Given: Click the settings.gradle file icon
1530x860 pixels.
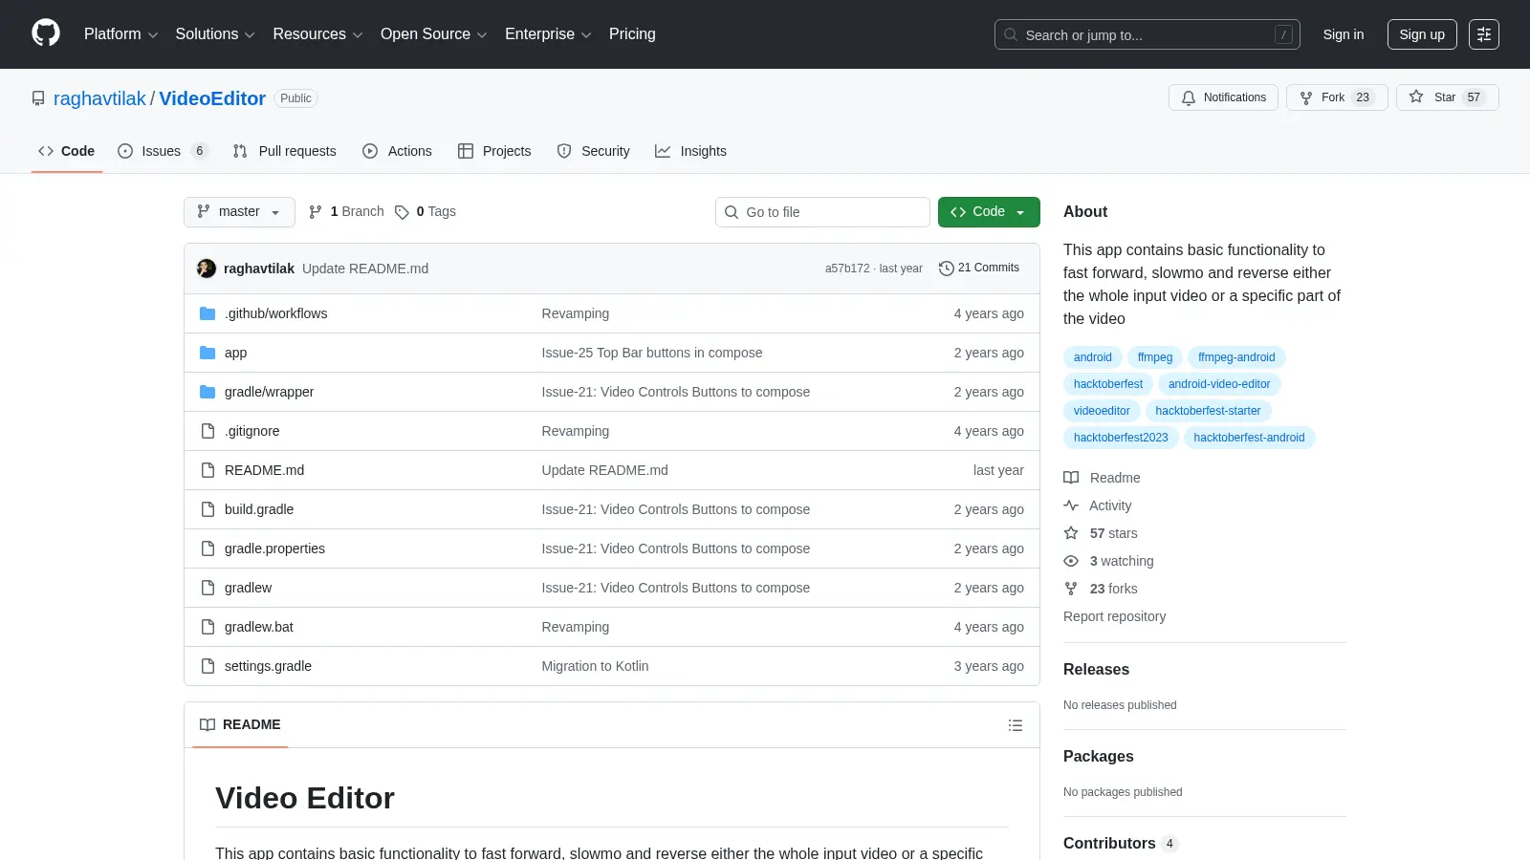Looking at the screenshot, I should (208, 666).
